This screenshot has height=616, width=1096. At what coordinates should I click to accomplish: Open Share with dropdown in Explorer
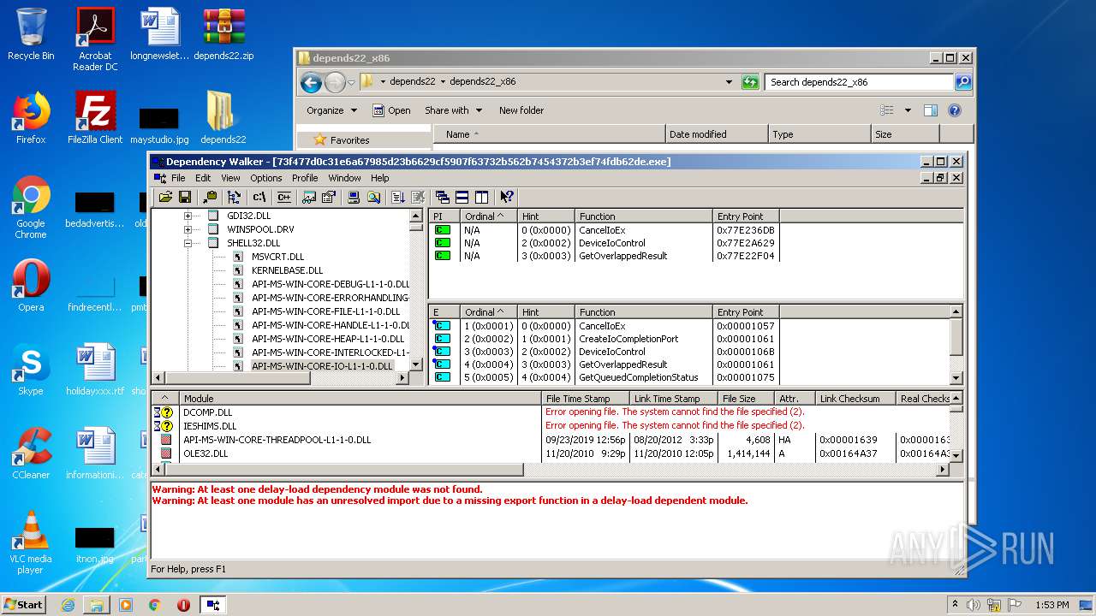tap(454, 110)
